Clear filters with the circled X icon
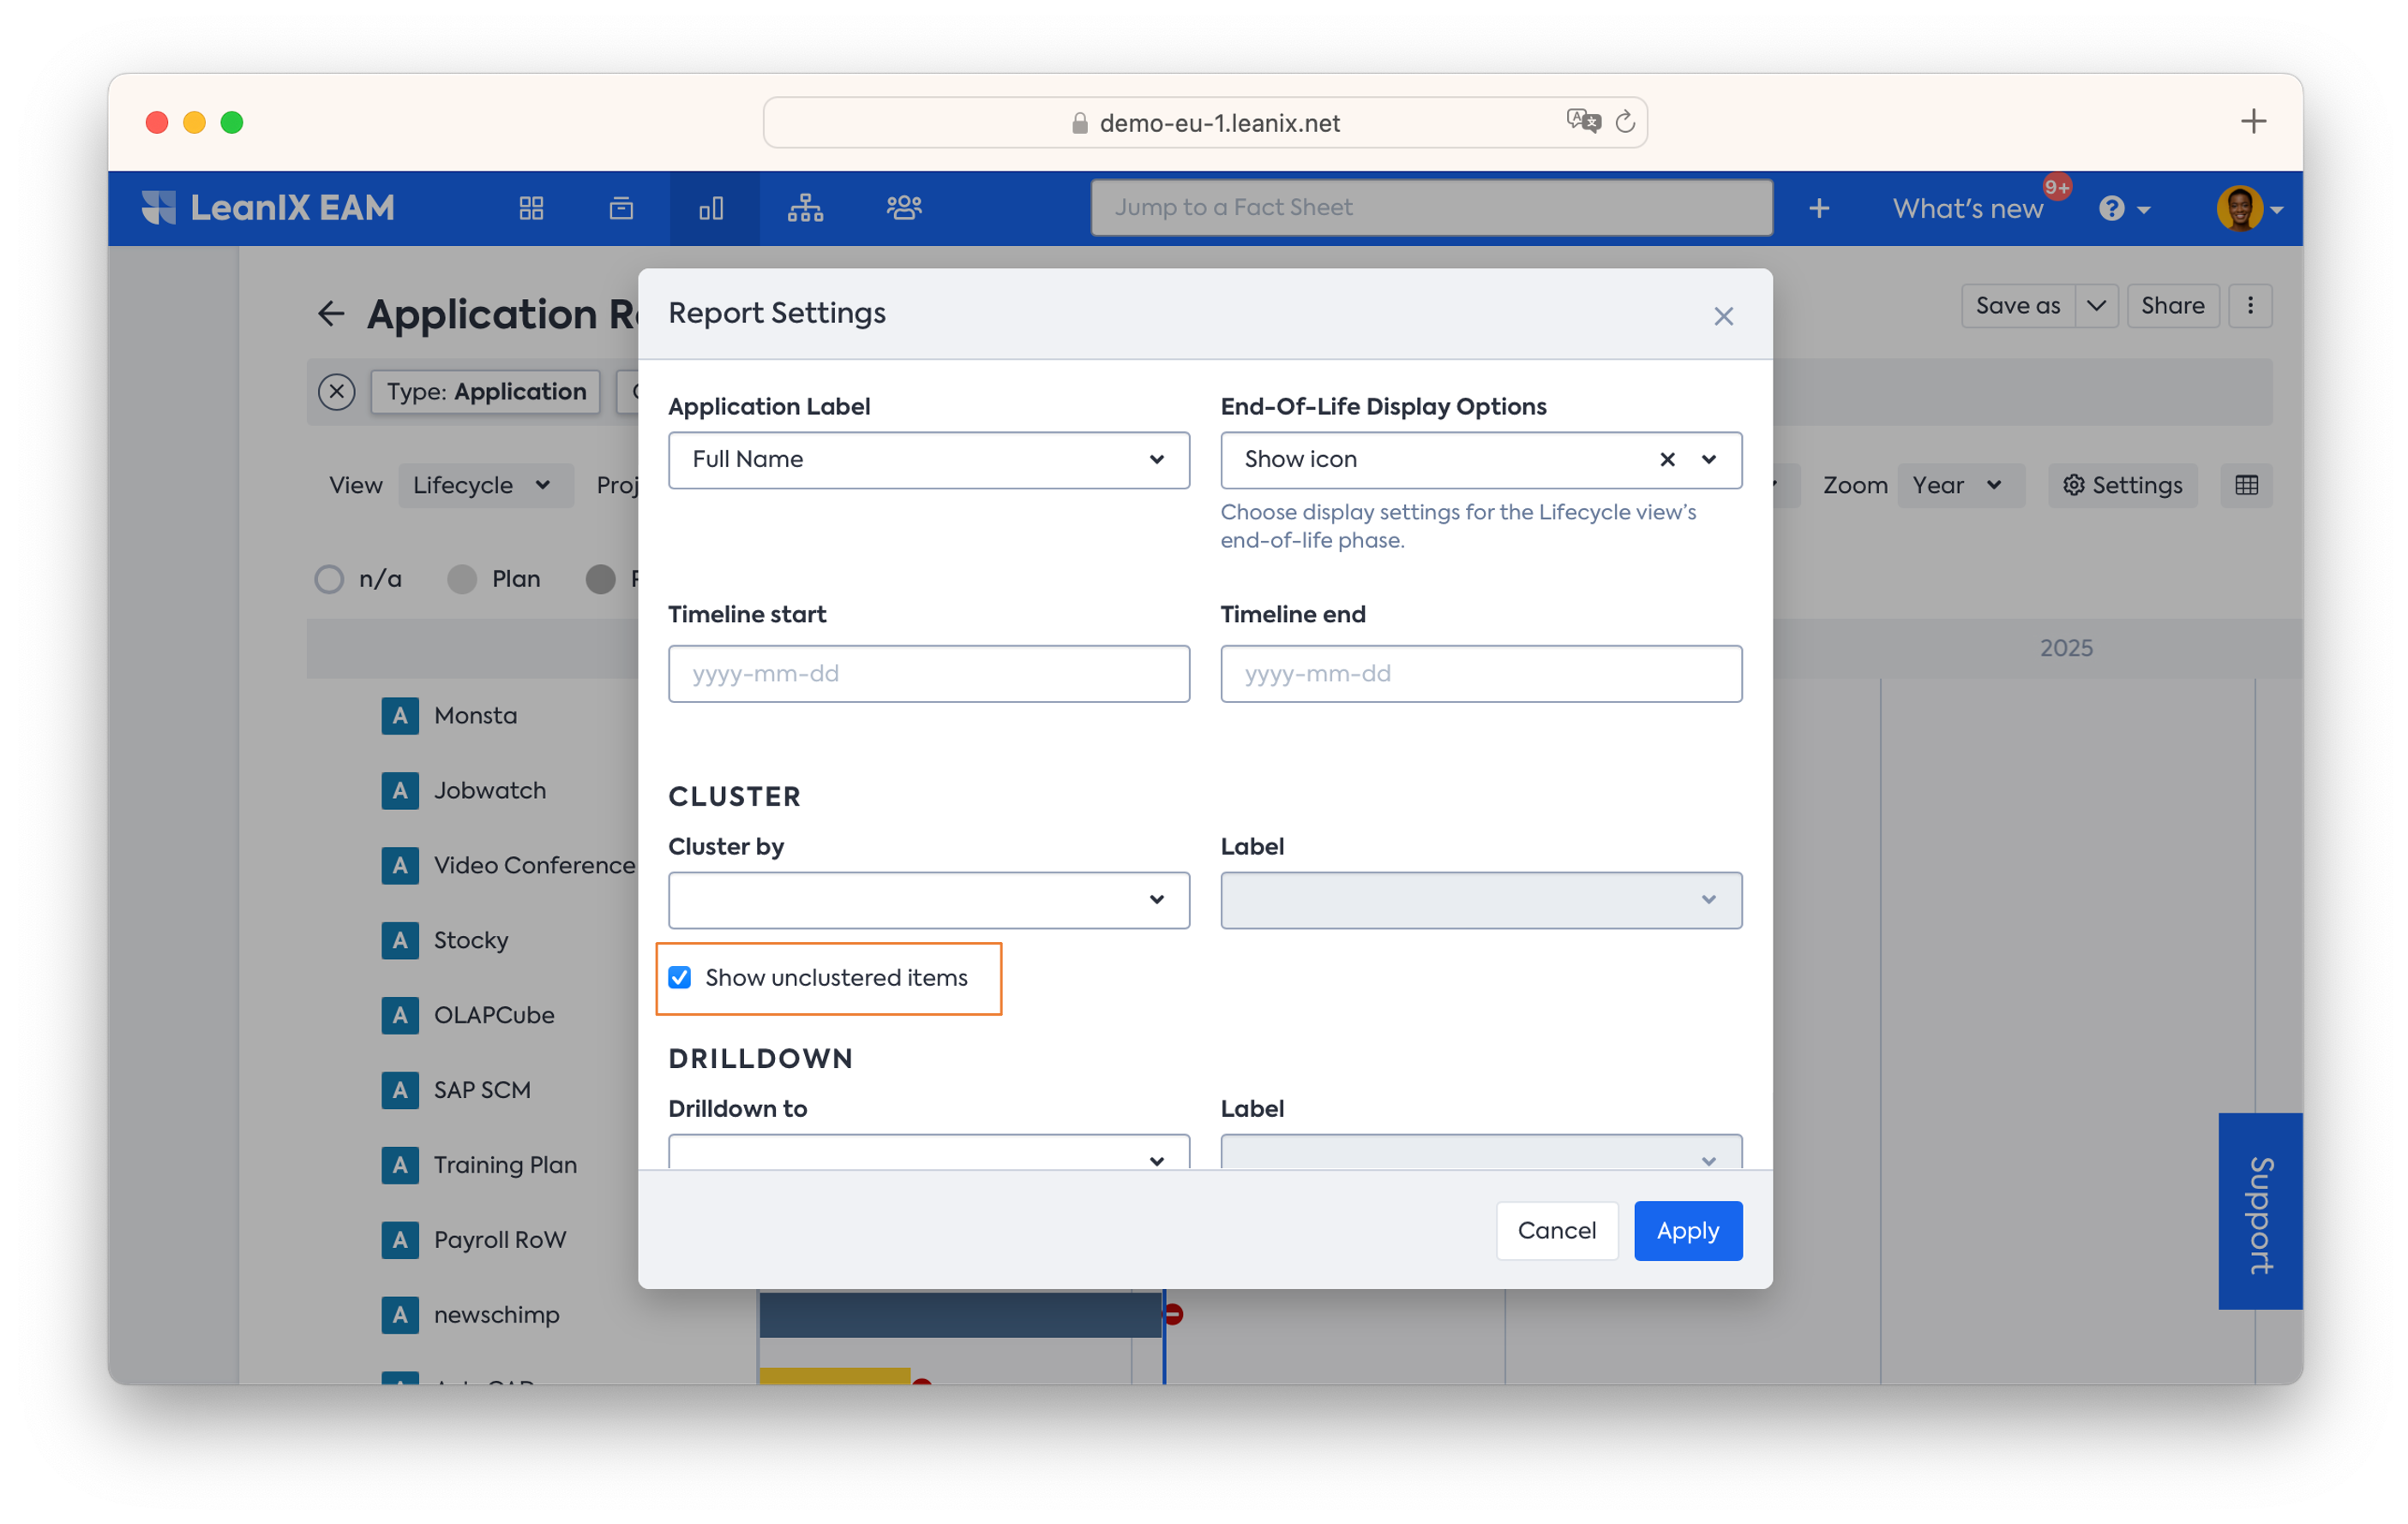 [x=337, y=392]
